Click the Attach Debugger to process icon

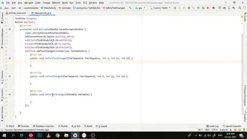point(203,8)
